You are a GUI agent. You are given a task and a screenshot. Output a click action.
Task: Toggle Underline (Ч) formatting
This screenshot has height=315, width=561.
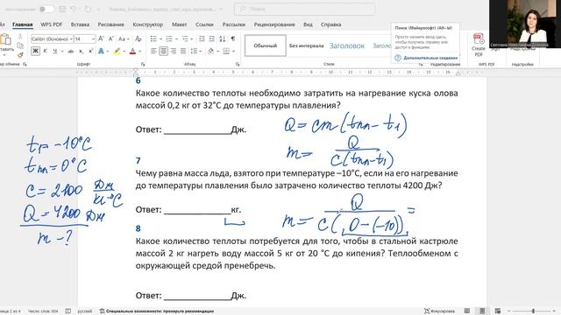pos(55,51)
